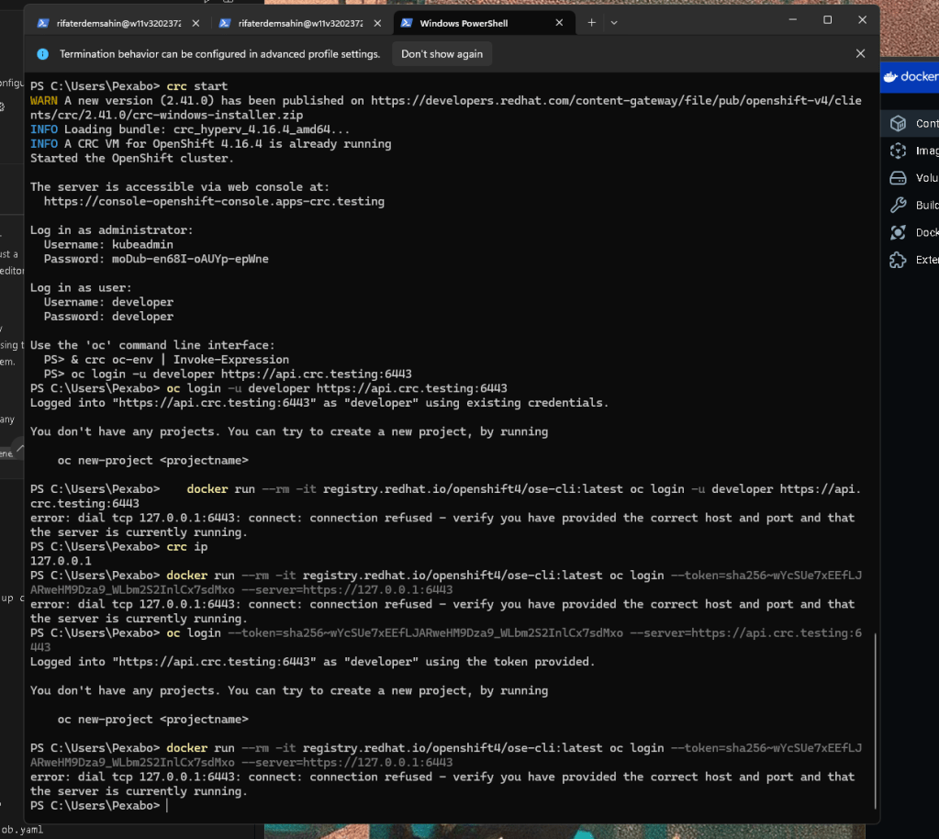Click the terminal vertical scrollbar

pos(875,721)
